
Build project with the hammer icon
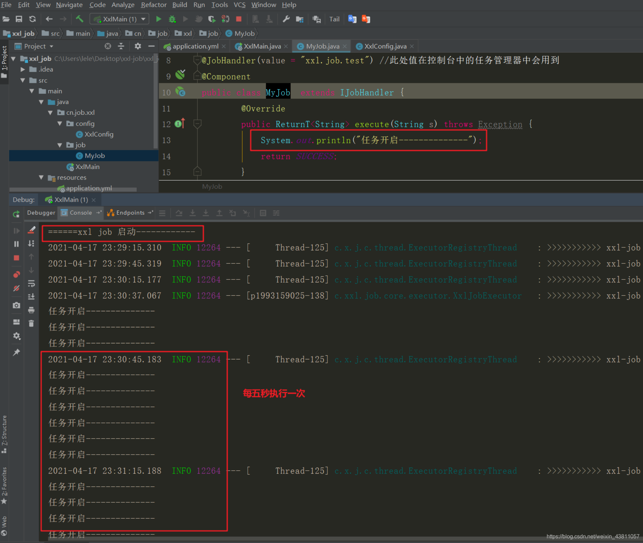pyautogui.click(x=80, y=19)
